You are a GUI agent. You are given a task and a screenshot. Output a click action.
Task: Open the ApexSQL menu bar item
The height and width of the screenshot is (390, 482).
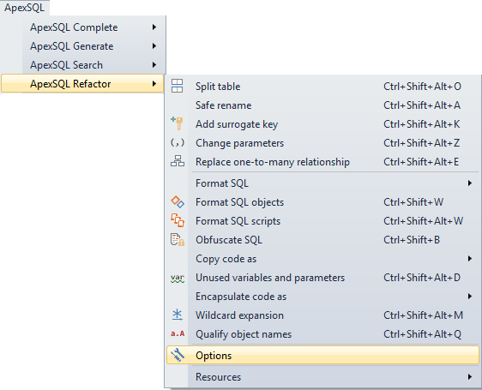coord(24,8)
